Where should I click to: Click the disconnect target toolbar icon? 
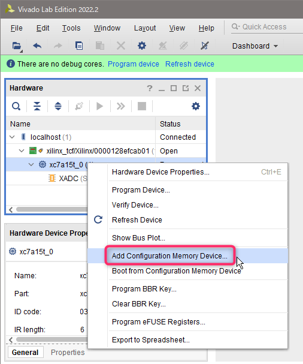[204, 46]
